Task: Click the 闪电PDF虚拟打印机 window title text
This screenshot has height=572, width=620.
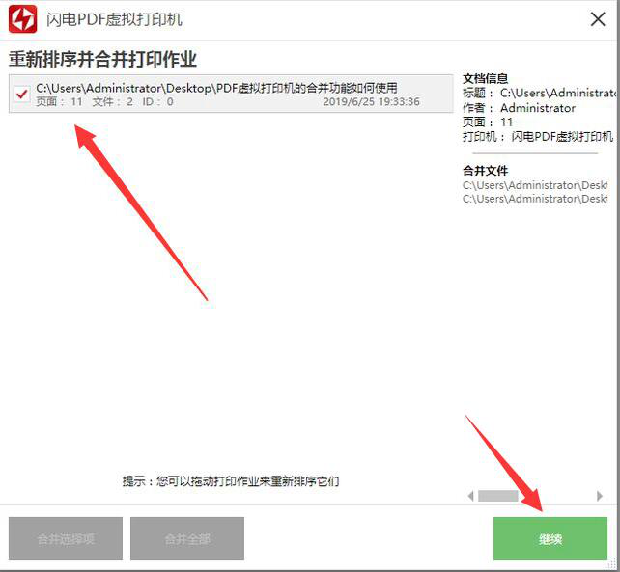Action: pos(114,19)
